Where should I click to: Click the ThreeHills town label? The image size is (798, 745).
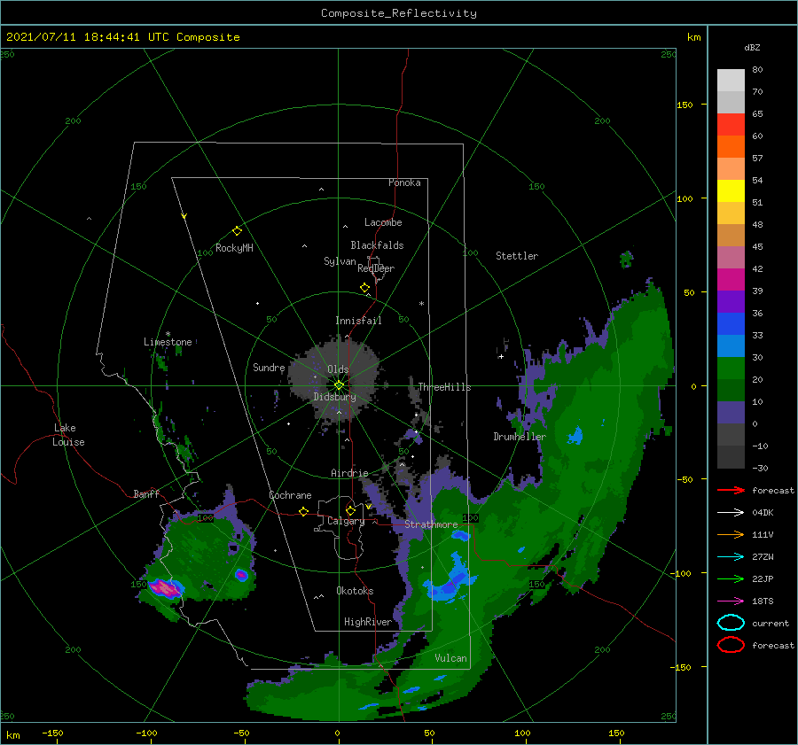point(444,387)
